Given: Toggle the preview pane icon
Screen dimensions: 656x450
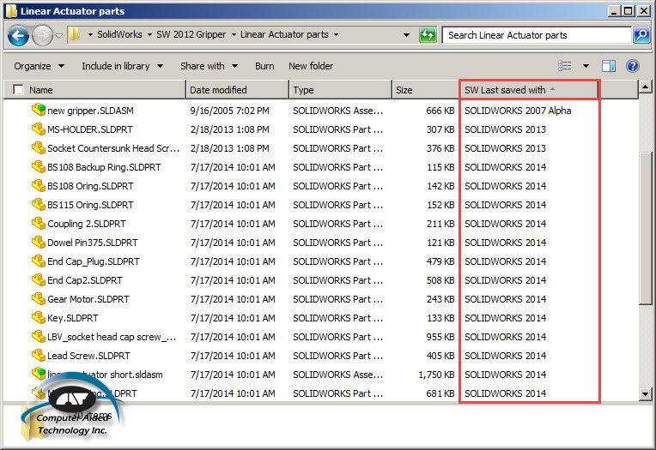Looking at the screenshot, I should [x=609, y=66].
